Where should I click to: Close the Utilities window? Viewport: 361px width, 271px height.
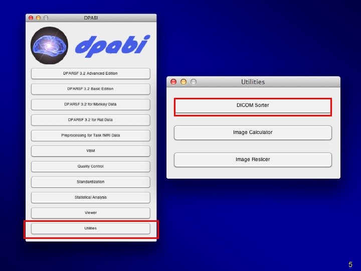[173, 82]
